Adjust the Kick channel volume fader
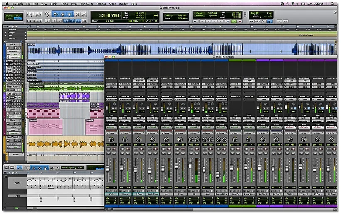 click(x=108, y=169)
